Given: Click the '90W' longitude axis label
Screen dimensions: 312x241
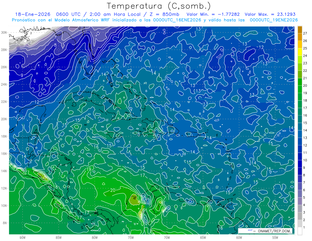Looking at the screenshot, I should coord(23,237).
